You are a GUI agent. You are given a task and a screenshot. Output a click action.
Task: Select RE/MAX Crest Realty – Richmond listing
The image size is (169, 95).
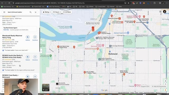[x=11, y=76]
